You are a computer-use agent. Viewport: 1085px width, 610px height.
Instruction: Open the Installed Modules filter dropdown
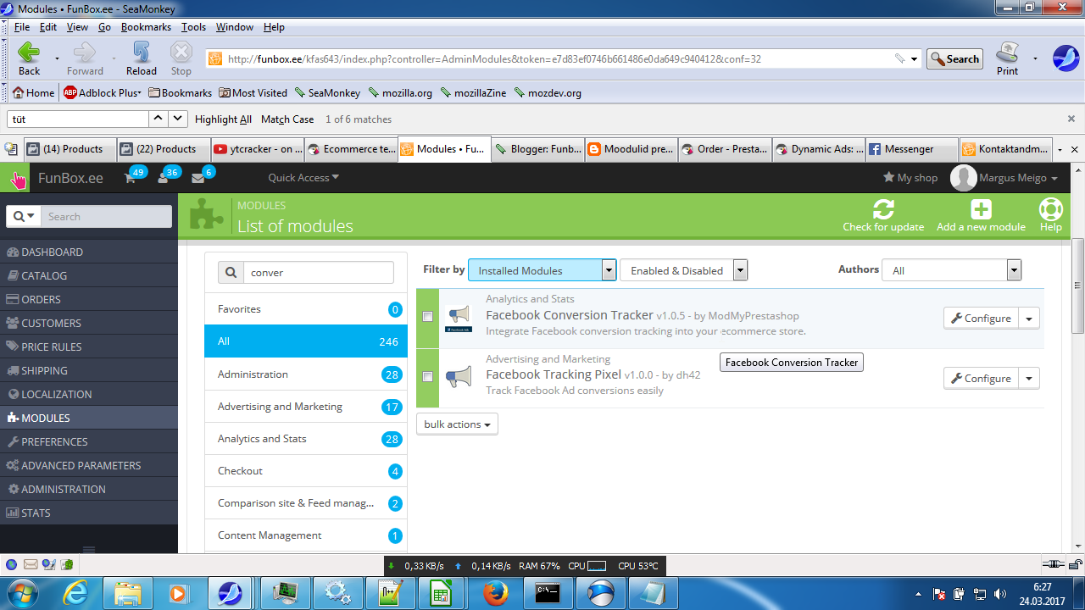coord(542,270)
